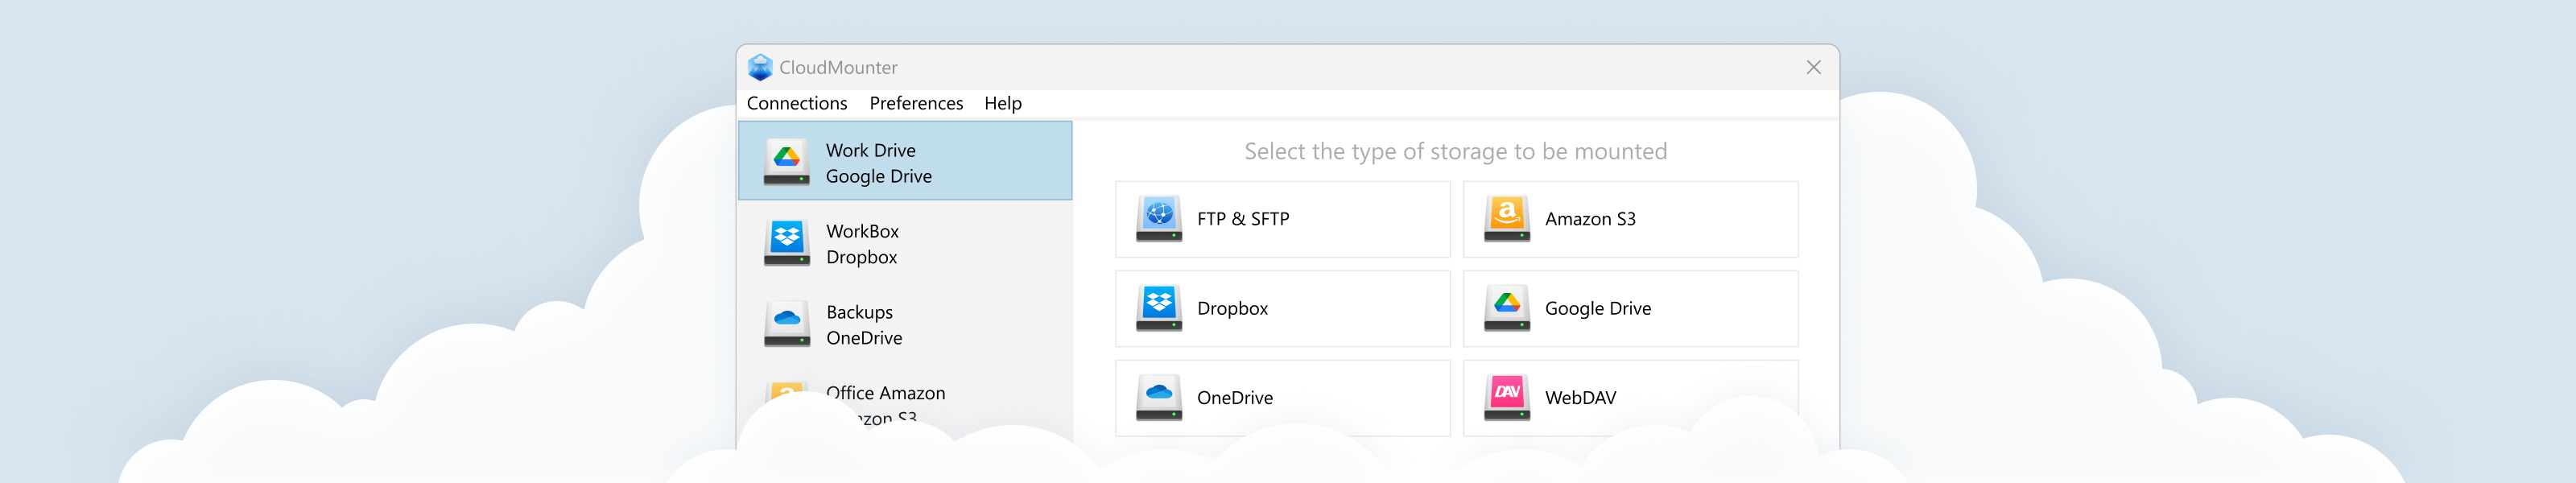Click the Dropbox storage drive icon in grid
The image size is (2576, 483).
click(1159, 308)
